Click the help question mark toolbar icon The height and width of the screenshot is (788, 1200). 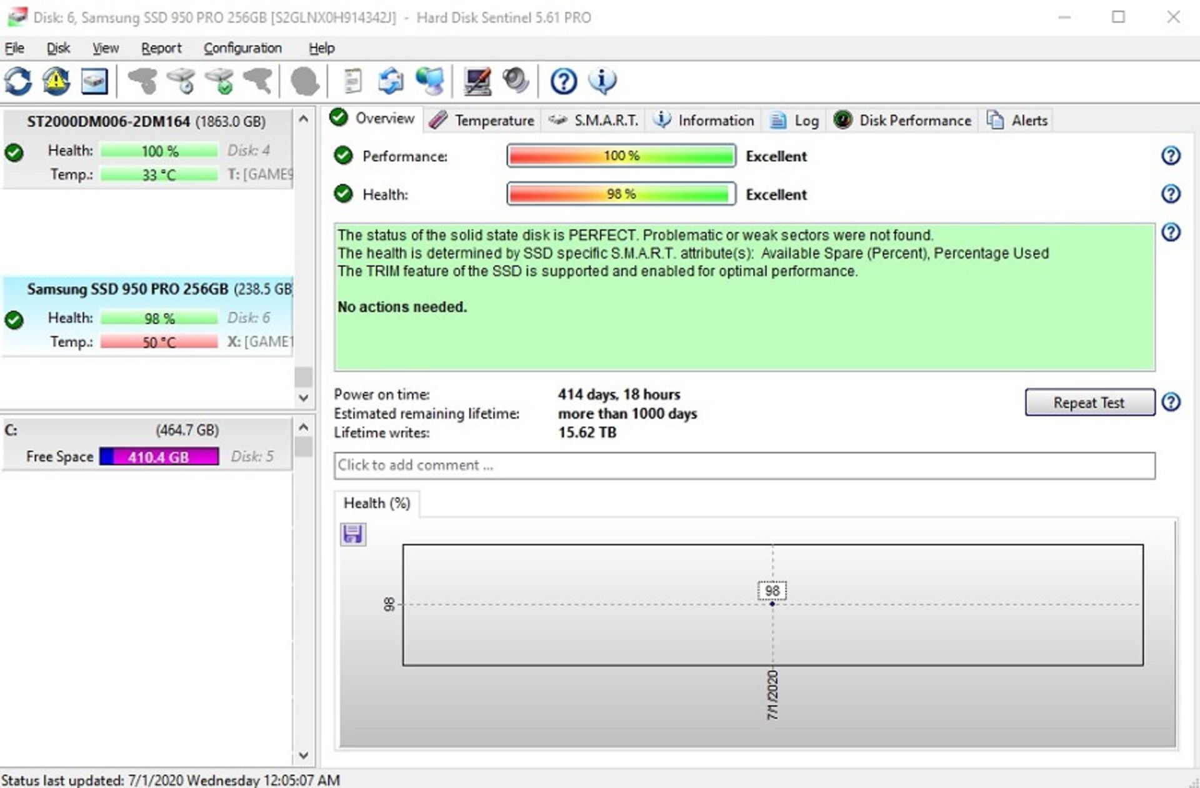click(564, 81)
